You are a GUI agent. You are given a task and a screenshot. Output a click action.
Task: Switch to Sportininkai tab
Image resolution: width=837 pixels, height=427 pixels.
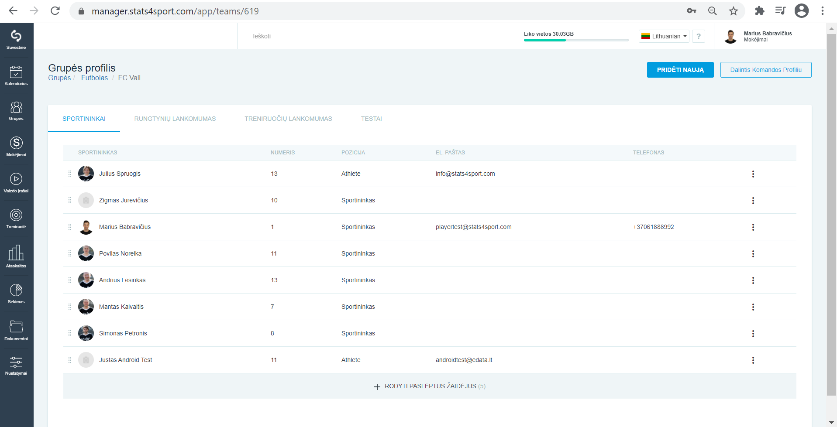click(x=84, y=119)
